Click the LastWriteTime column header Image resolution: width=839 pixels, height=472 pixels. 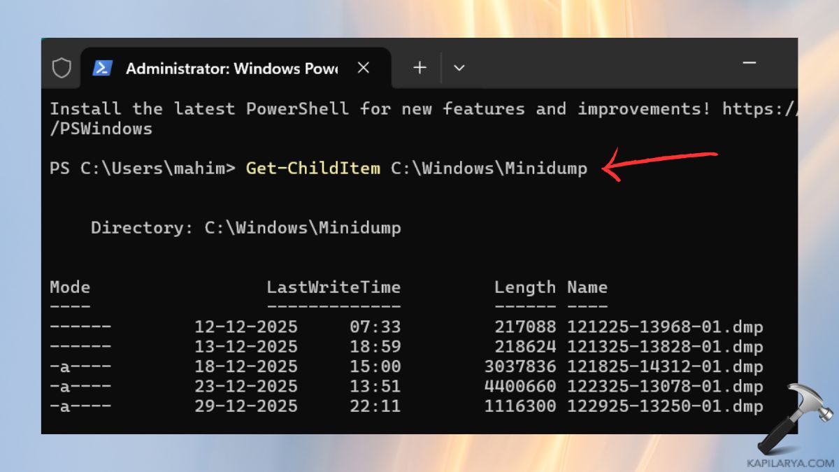(x=334, y=287)
